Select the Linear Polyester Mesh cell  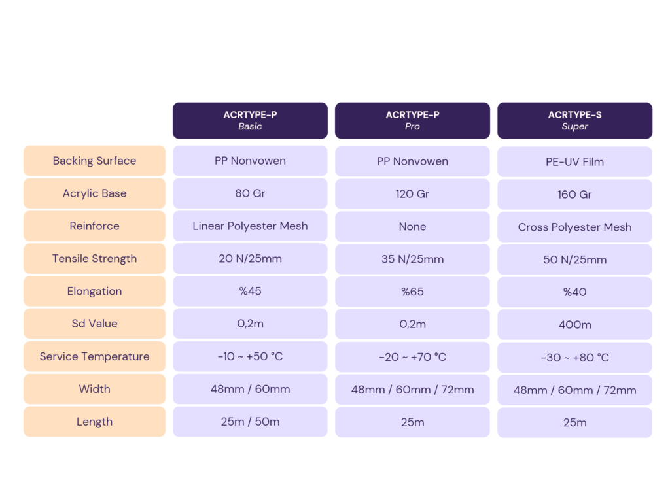250,226
